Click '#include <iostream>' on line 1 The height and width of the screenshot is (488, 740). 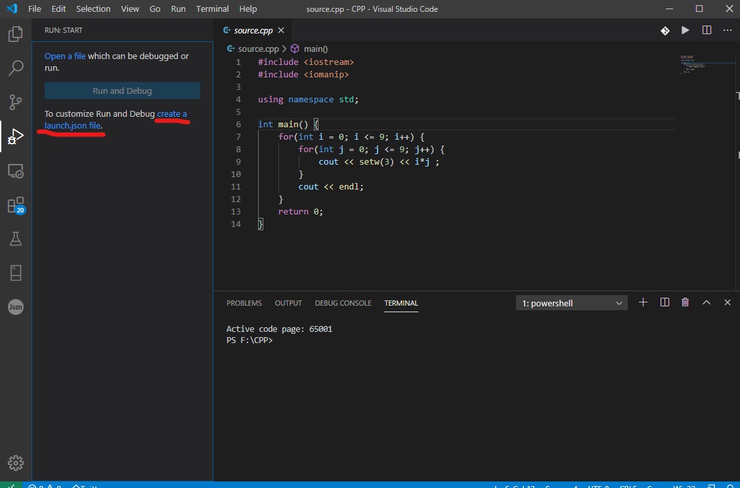click(x=306, y=62)
